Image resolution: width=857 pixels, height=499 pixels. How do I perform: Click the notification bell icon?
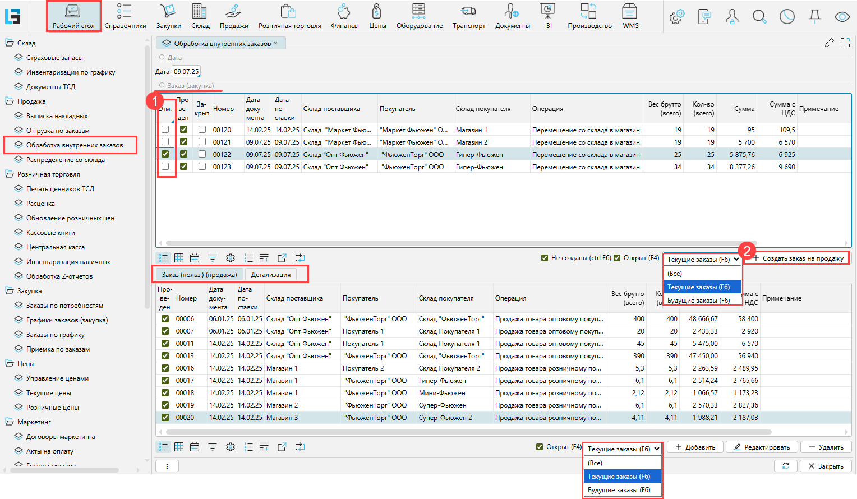click(814, 17)
